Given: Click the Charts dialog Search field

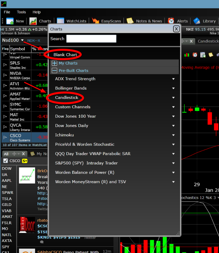Looking at the screenshot, I should point(91,39).
